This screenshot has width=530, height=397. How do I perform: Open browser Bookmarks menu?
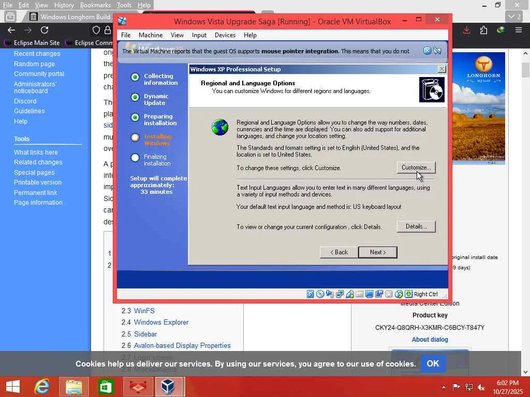[x=95, y=5]
